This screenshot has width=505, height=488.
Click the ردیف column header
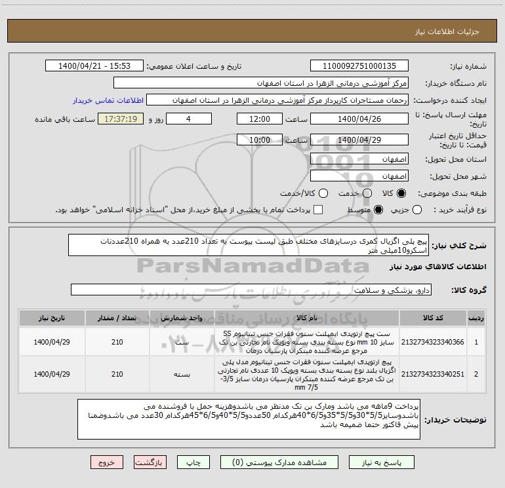[x=476, y=318]
